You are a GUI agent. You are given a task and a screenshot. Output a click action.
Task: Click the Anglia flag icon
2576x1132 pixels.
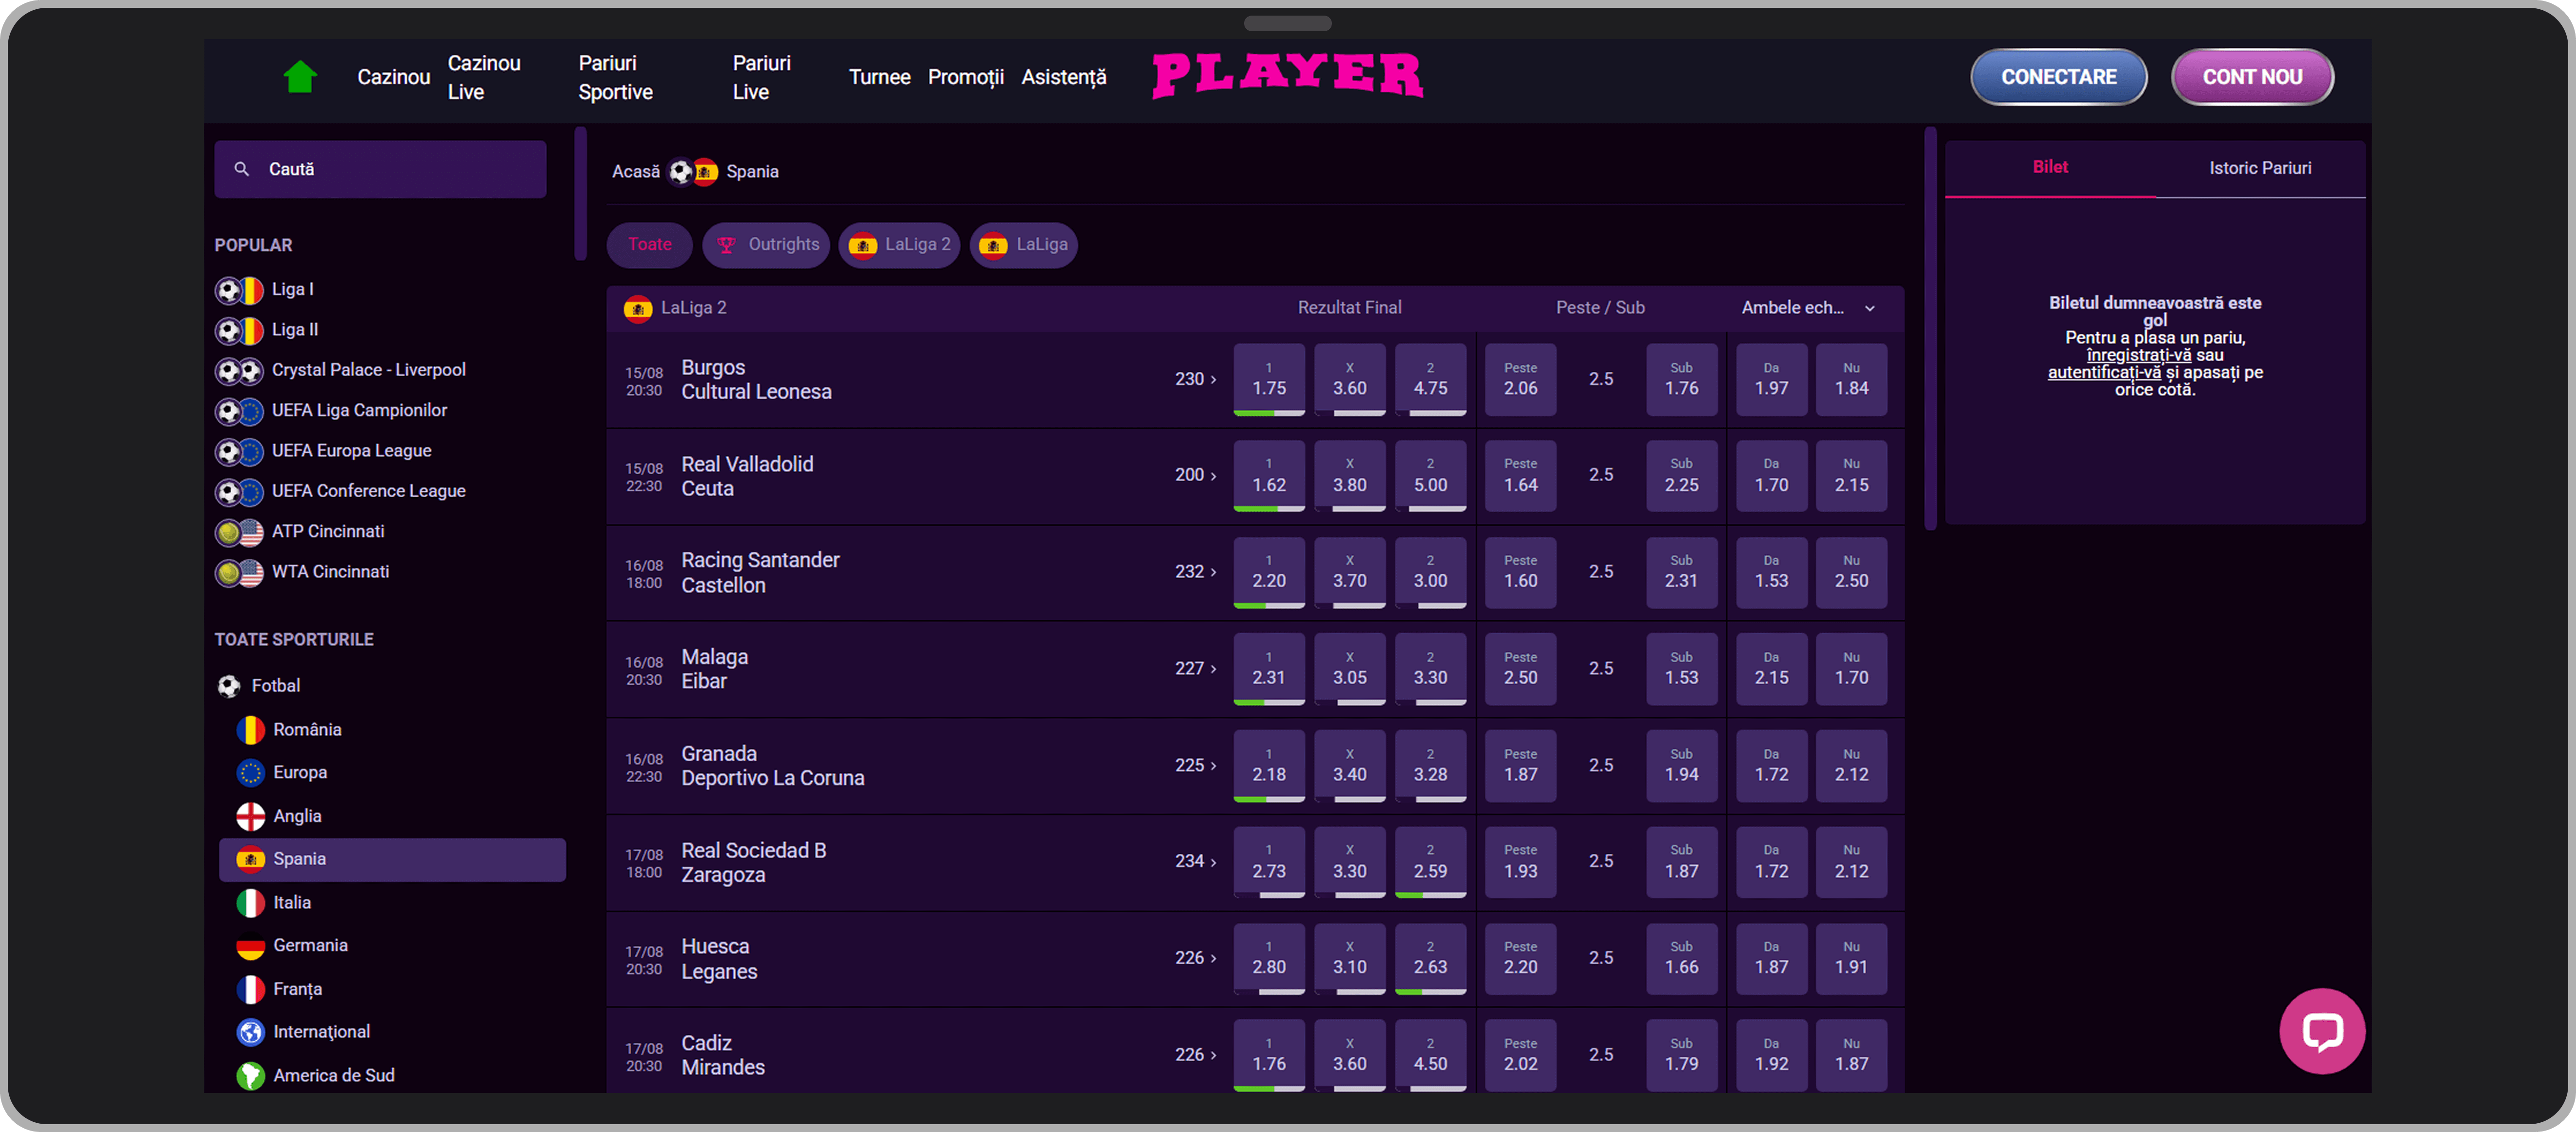pyautogui.click(x=250, y=816)
